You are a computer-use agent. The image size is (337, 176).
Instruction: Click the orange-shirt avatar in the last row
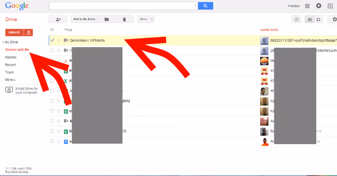click(264, 142)
